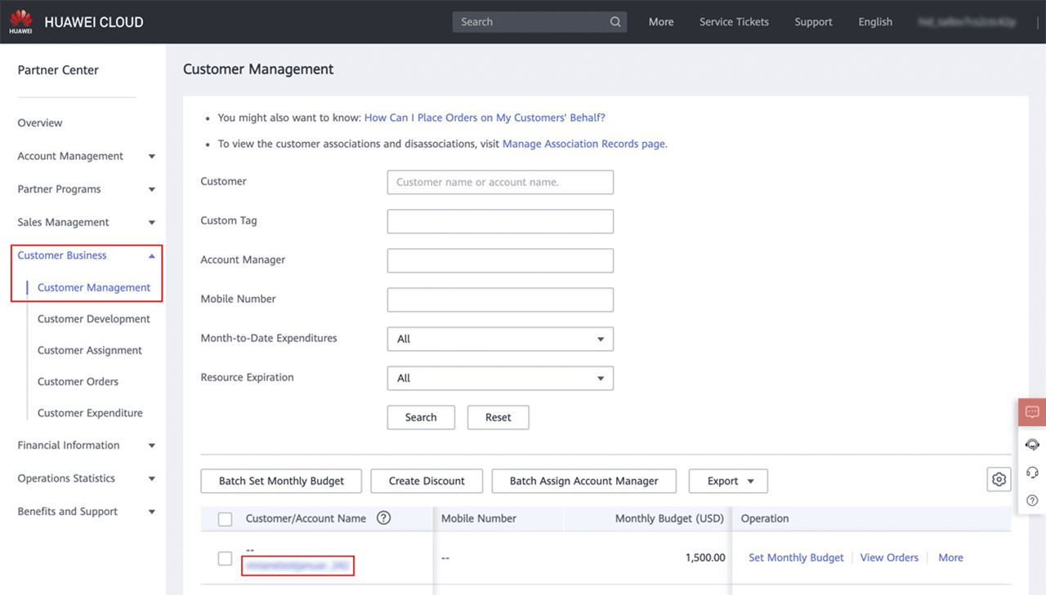Open the Resource Expiration dropdown
The image size is (1046, 595).
pos(500,378)
